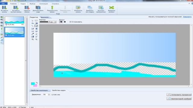Click the Вставить рамку ribbon icon
Screen dimensions: 193x108
click(4, 8)
